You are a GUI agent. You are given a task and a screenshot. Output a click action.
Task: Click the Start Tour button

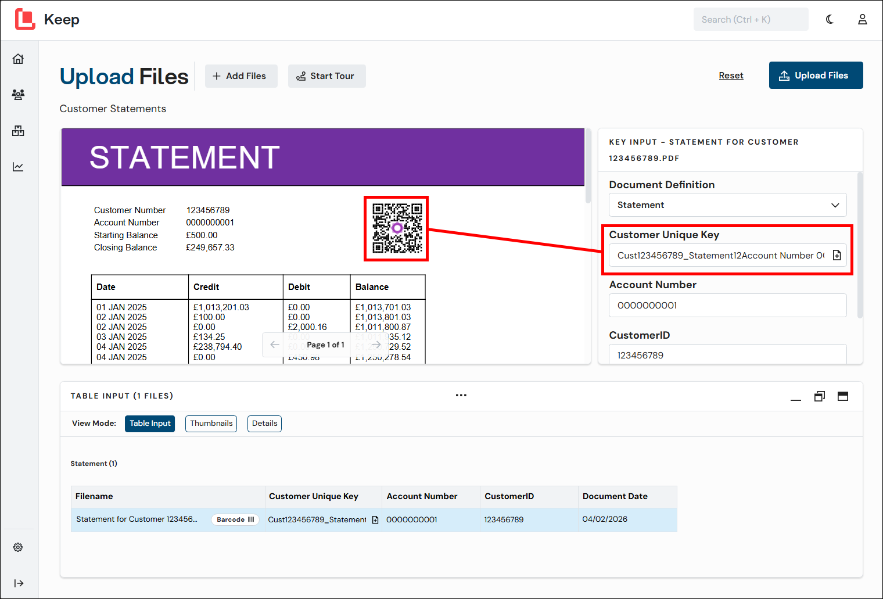(327, 76)
